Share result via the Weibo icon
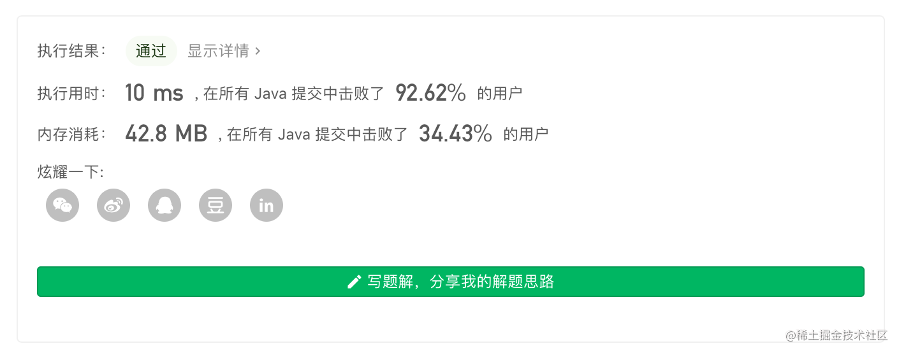The width and height of the screenshot is (899, 353). pyautogui.click(x=113, y=205)
